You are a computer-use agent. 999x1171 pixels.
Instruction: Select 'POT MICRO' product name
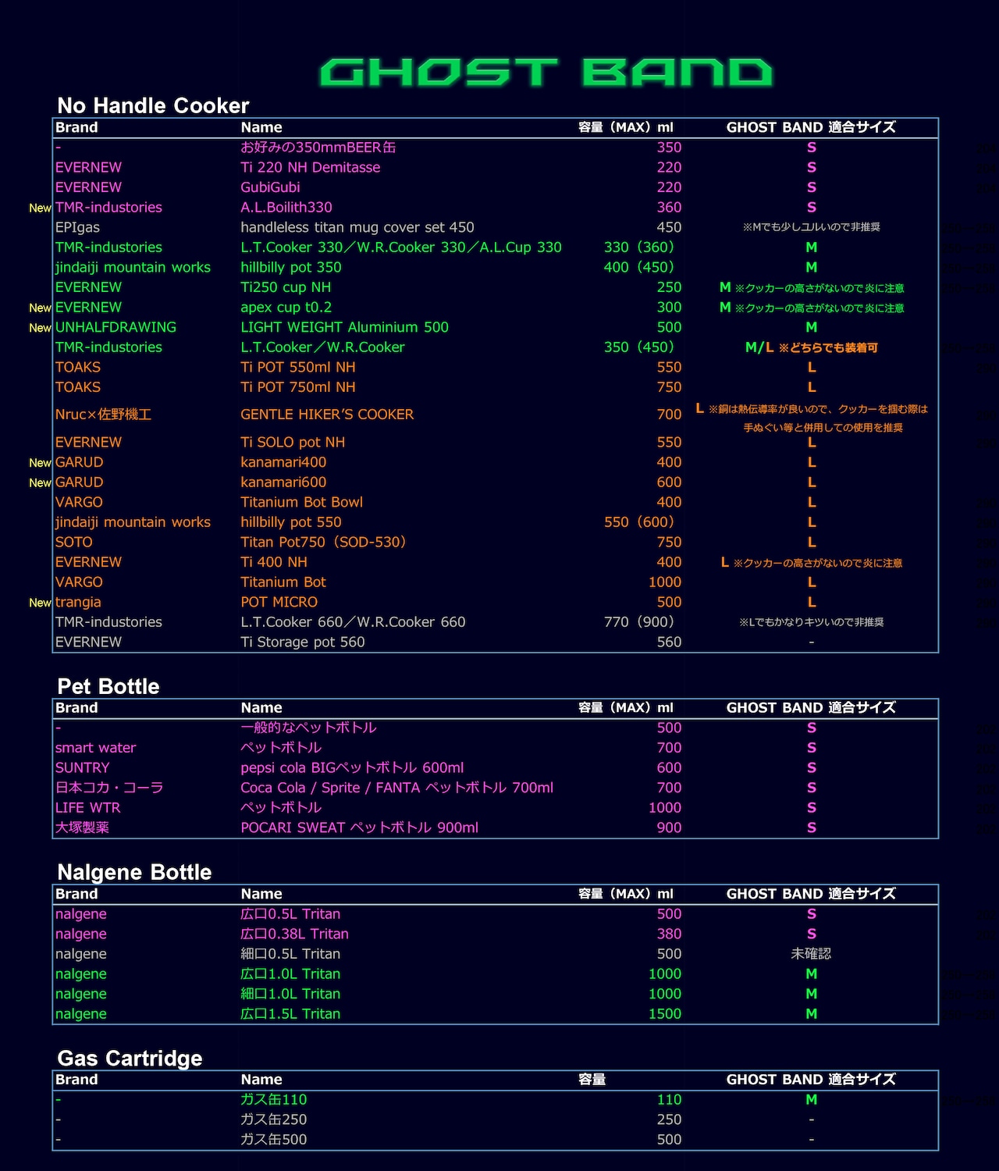279,602
